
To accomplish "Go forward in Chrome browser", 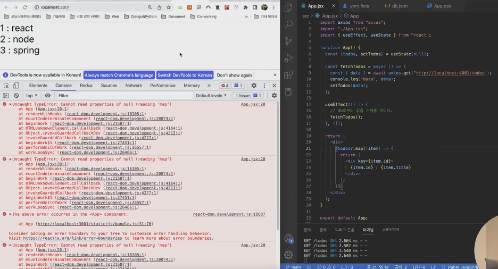I will coord(15,7).
